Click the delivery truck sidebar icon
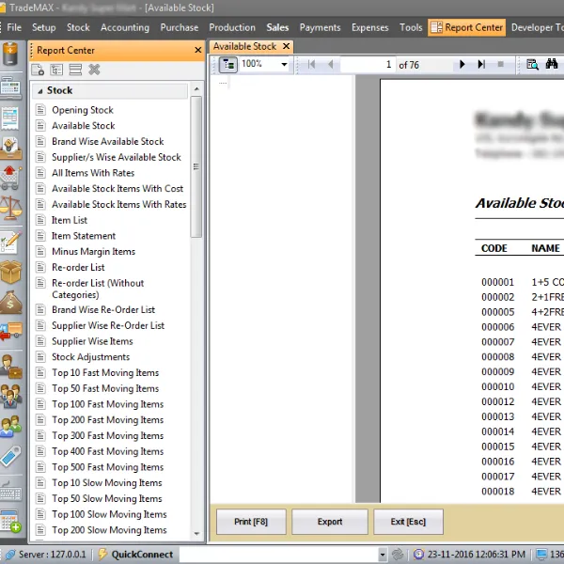Image resolution: width=564 pixels, height=564 pixels. click(10, 331)
